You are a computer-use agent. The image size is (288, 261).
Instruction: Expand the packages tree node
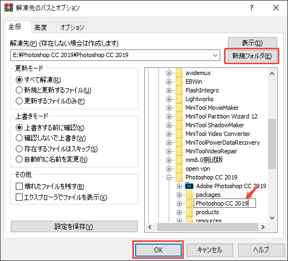(179, 195)
